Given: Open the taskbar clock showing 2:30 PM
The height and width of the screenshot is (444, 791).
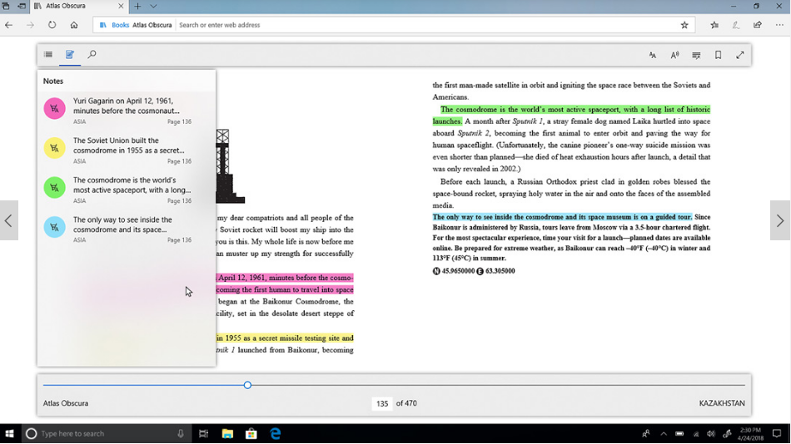Looking at the screenshot, I should click(751, 434).
